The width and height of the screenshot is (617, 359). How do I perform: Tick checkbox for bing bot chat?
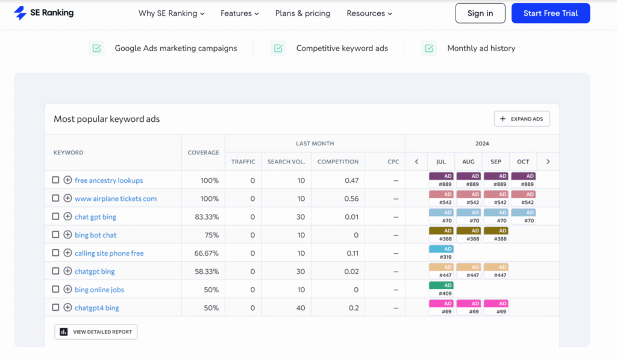click(x=55, y=235)
